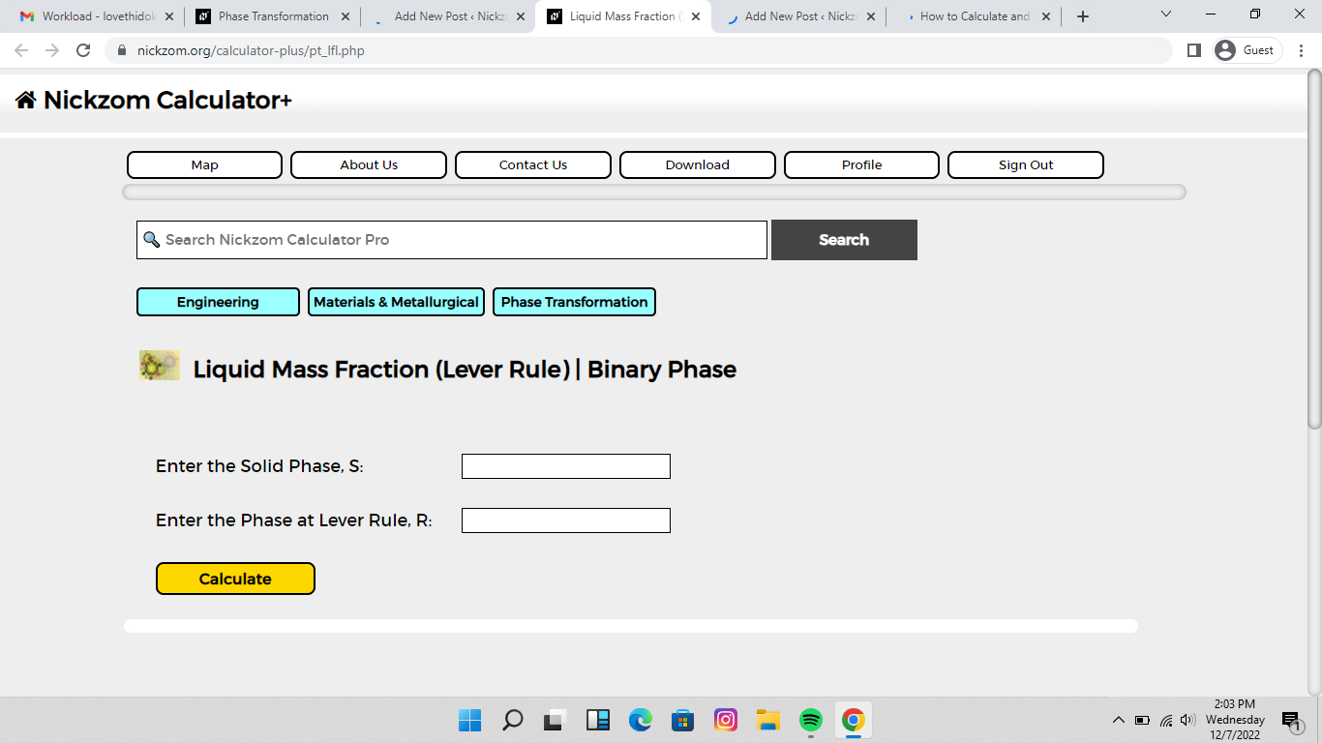Open the notifications center icon
This screenshot has width=1322, height=743.
tap(1292, 721)
